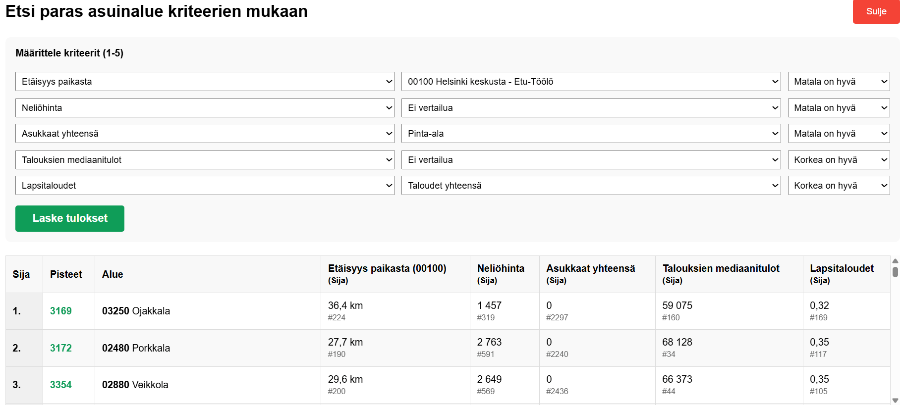
Task: Click rank 1. in the Sija column
Action: pyautogui.click(x=17, y=311)
